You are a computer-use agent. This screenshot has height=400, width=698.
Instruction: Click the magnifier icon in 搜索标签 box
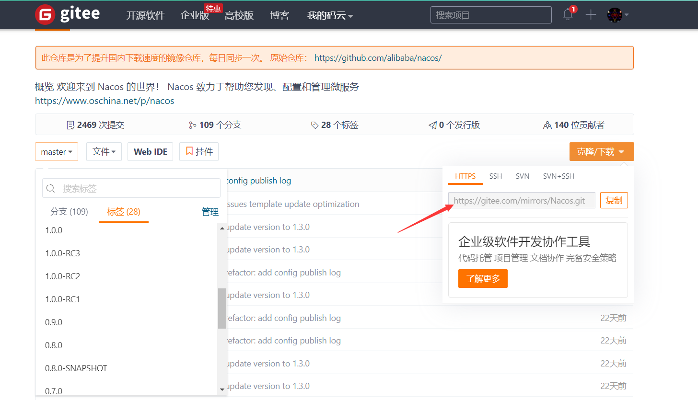(51, 188)
